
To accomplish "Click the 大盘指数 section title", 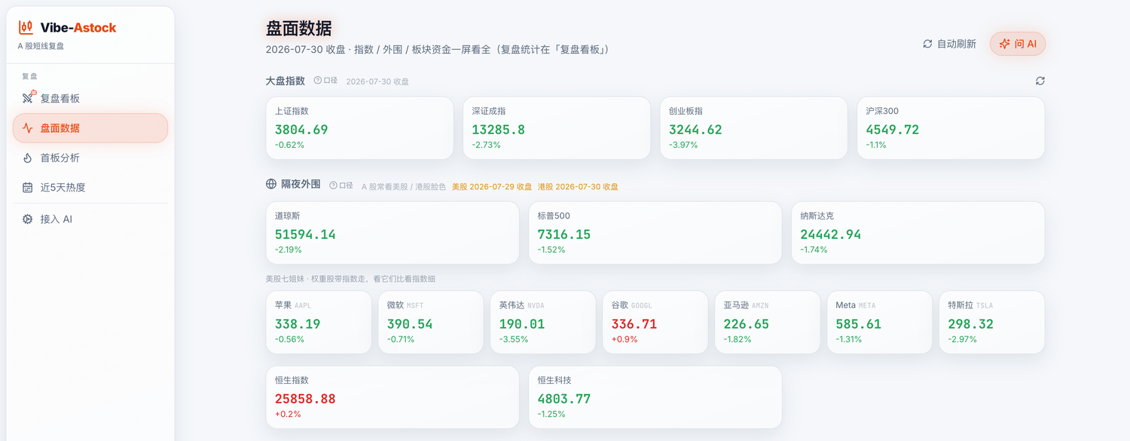I will coord(286,81).
